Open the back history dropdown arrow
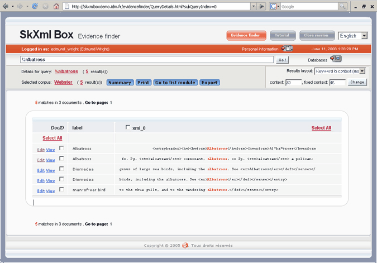This screenshot has width=377, height=263. [x=12, y=7]
